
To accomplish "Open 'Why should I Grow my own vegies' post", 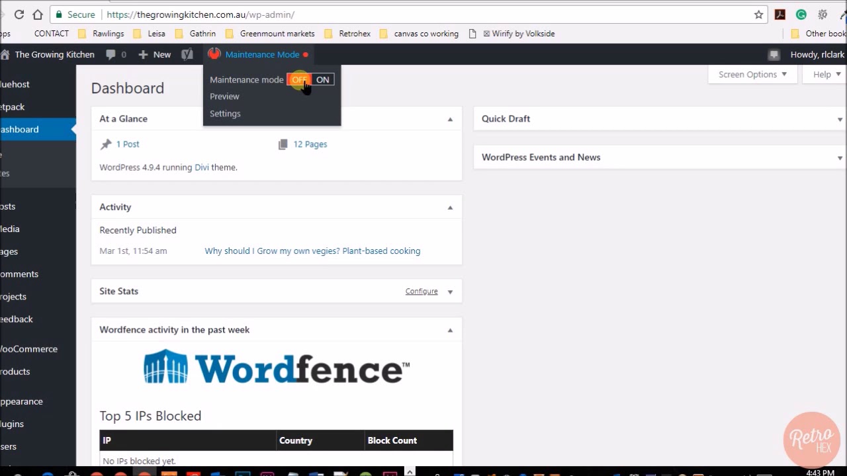I will (312, 251).
